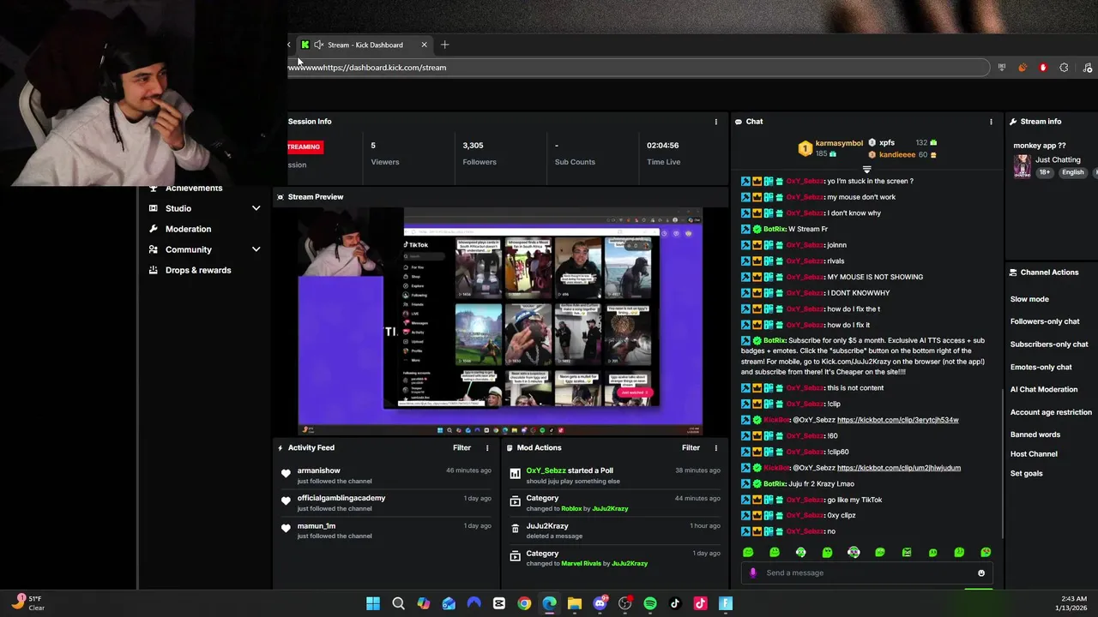Click karmasymbol top gifter name
Image resolution: width=1098 pixels, height=617 pixels.
tap(838, 143)
